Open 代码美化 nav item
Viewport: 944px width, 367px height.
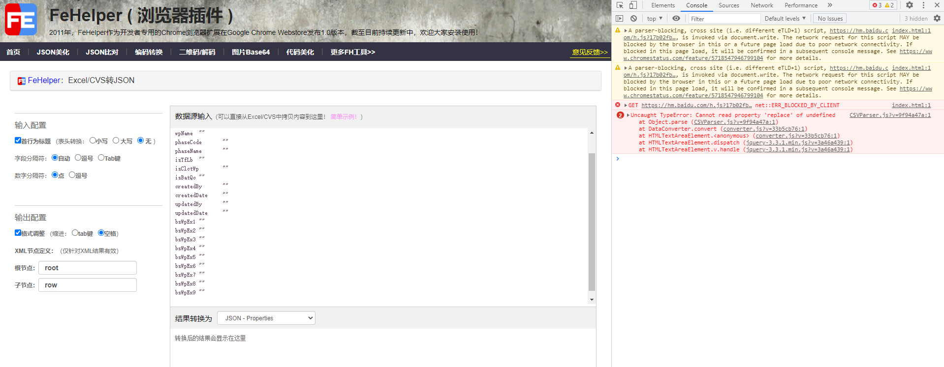[300, 52]
